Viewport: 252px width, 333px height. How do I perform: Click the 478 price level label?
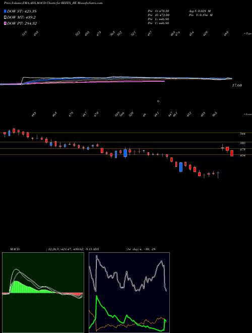[242, 150]
